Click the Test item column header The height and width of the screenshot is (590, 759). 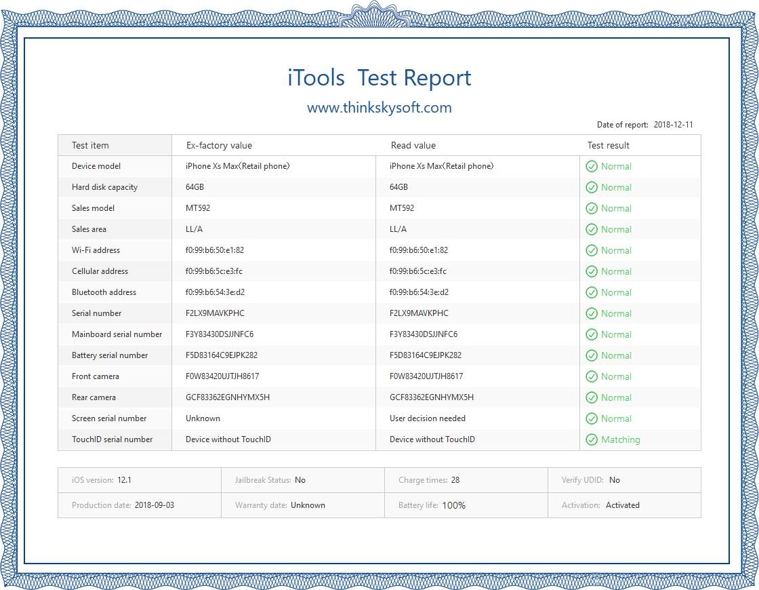[x=90, y=145]
